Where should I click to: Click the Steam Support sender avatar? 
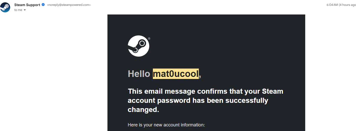point(5,7)
